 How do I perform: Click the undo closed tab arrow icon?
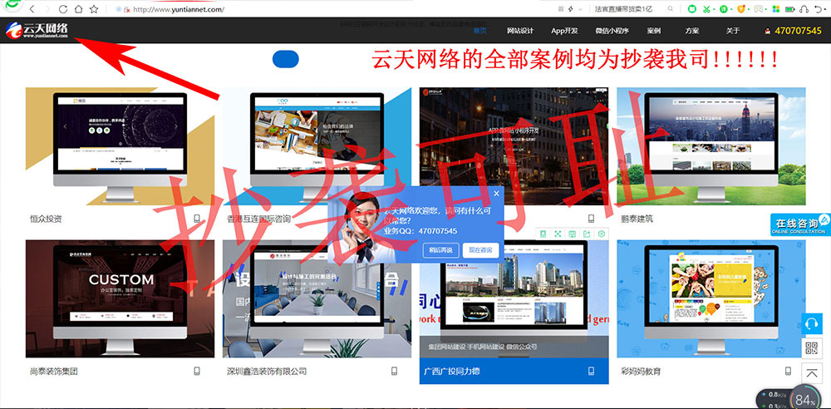pyautogui.click(x=820, y=9)
